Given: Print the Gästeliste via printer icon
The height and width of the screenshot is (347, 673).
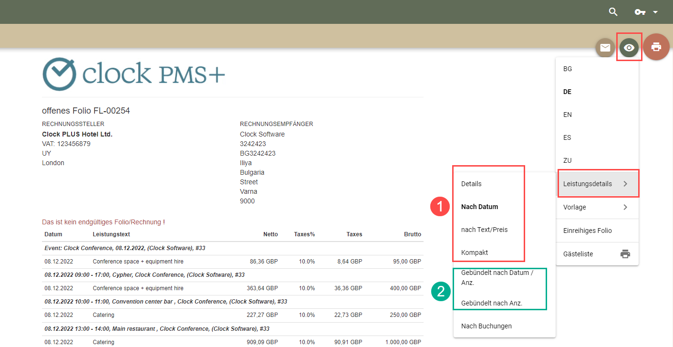Looking at the screenshot, I should coord(625,254).
